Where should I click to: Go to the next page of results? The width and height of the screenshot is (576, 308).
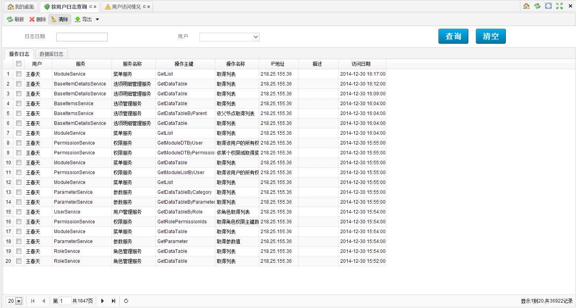[103, 301]
